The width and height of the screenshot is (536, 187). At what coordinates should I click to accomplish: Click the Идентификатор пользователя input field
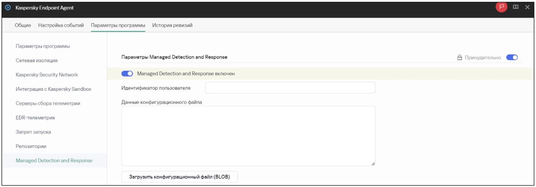click(x=290, y=88)
